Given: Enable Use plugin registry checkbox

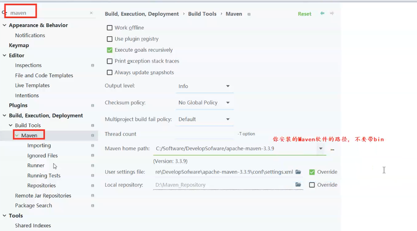Looking at the screenshot, I should (110, 39).
